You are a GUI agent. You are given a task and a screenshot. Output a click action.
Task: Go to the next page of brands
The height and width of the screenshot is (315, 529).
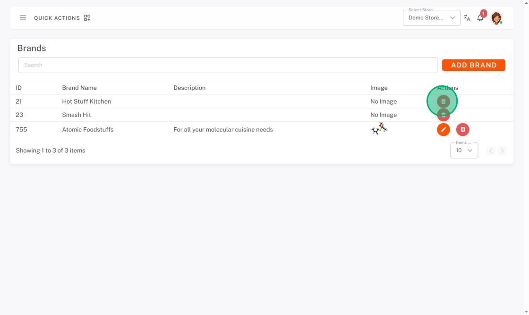[502, 150]
